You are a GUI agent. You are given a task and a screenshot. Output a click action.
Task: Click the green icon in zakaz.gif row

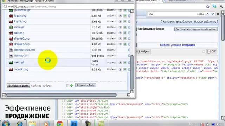click(x=125, y=63)
